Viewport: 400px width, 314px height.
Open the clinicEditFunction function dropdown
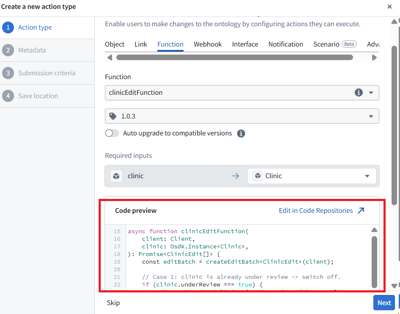click(x=242, y=92)
